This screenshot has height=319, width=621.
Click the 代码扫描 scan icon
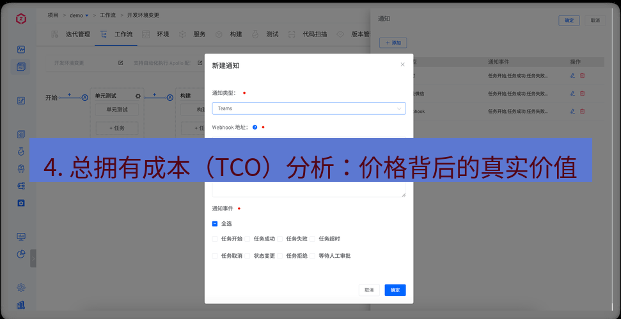pyautogui.click(x=292, y=34)
